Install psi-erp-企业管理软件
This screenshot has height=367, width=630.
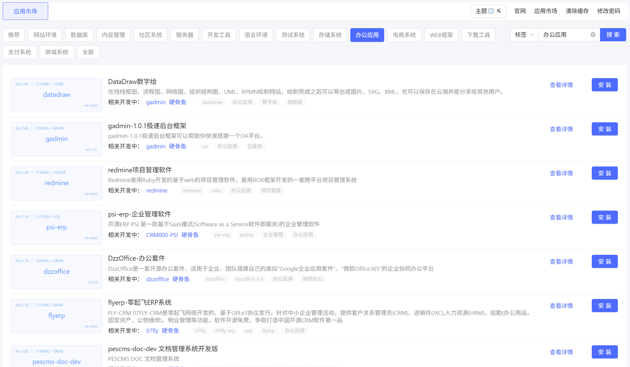tap(604, 217)
